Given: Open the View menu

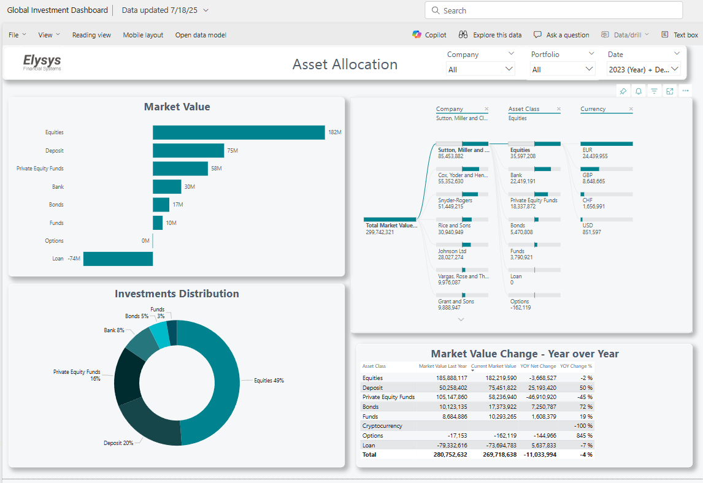Looking at the screenshot, I should 49,35.
